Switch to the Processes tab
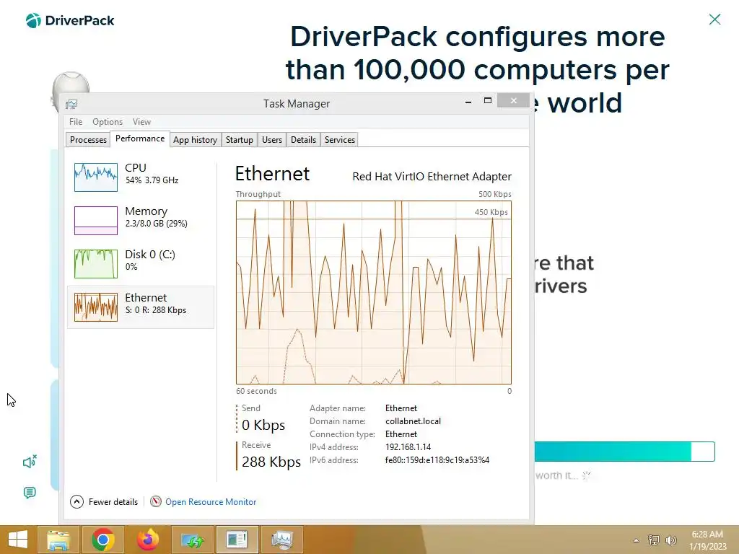739x554 pixels. [88, 140]
